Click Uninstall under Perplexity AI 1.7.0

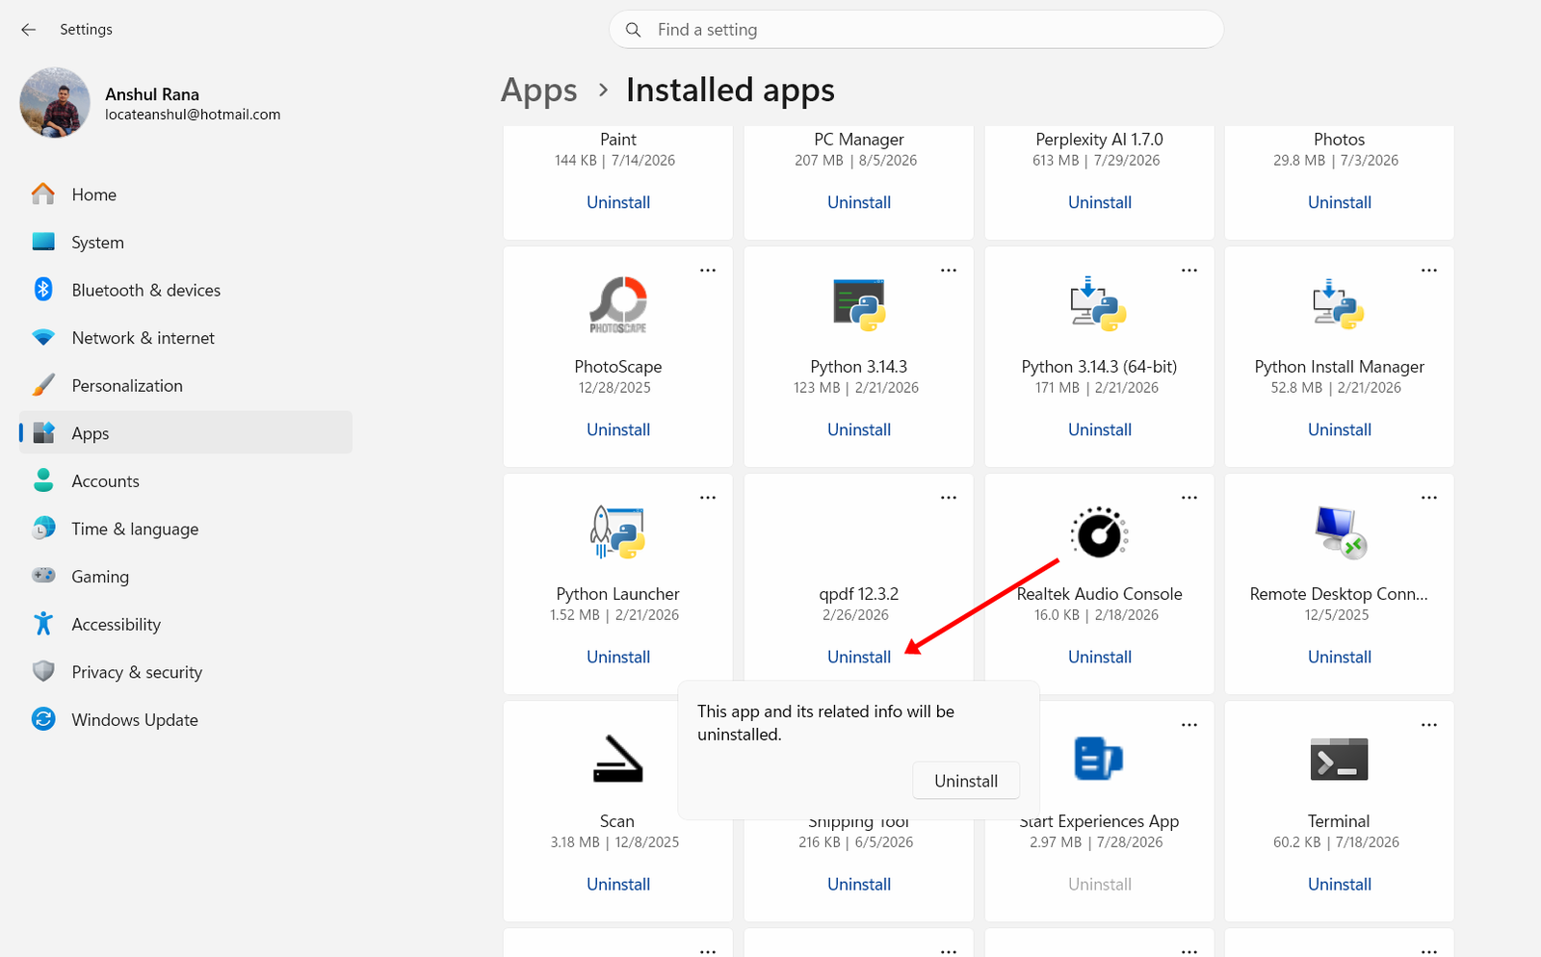pos(1100,202)
